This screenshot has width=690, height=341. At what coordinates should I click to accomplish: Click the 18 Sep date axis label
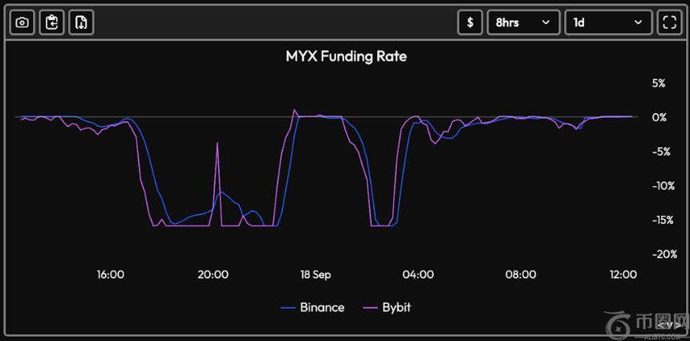315,274
